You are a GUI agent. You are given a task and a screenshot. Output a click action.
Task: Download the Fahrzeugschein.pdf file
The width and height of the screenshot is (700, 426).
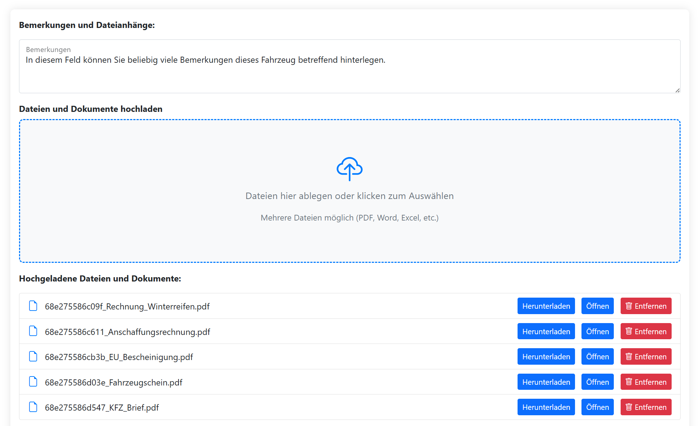pos(546,382)
